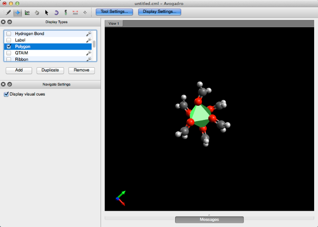Viewport: 318px width, 227px height.
Task: Enable the Hydrogen Bond display type
Action: coord(9,34)
